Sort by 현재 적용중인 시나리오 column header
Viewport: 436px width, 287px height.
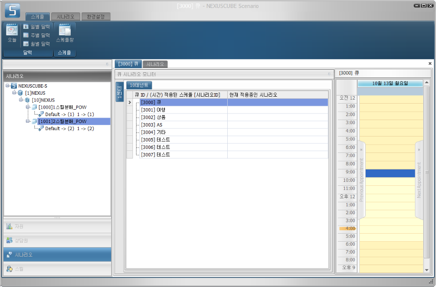pyautogui.click(x=278, y=95)
